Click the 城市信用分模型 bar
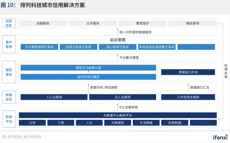230x143 pixels. point(88,77)
